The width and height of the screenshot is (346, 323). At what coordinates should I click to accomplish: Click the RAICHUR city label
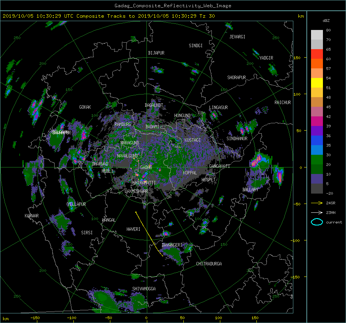(x=283, y=103)
